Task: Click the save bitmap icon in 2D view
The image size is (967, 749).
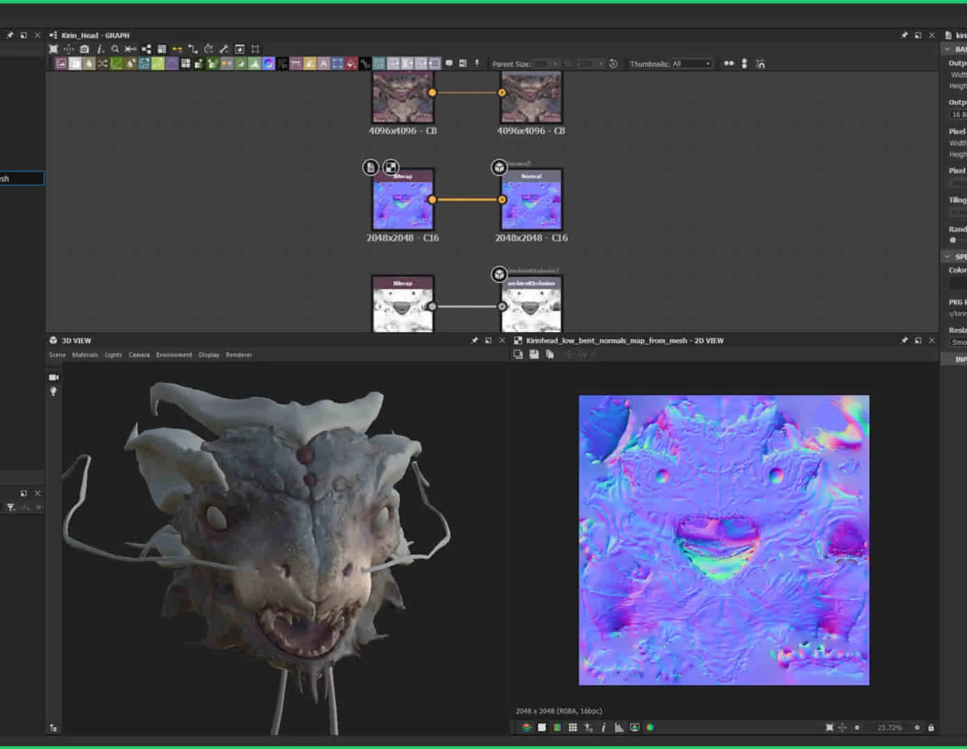Action: click(534, 354)
